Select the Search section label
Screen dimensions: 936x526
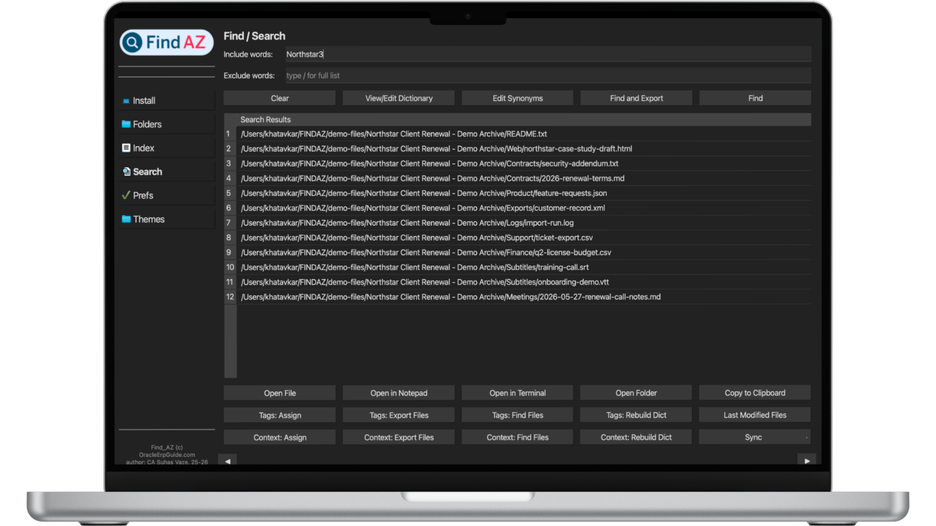click(148, 172)
